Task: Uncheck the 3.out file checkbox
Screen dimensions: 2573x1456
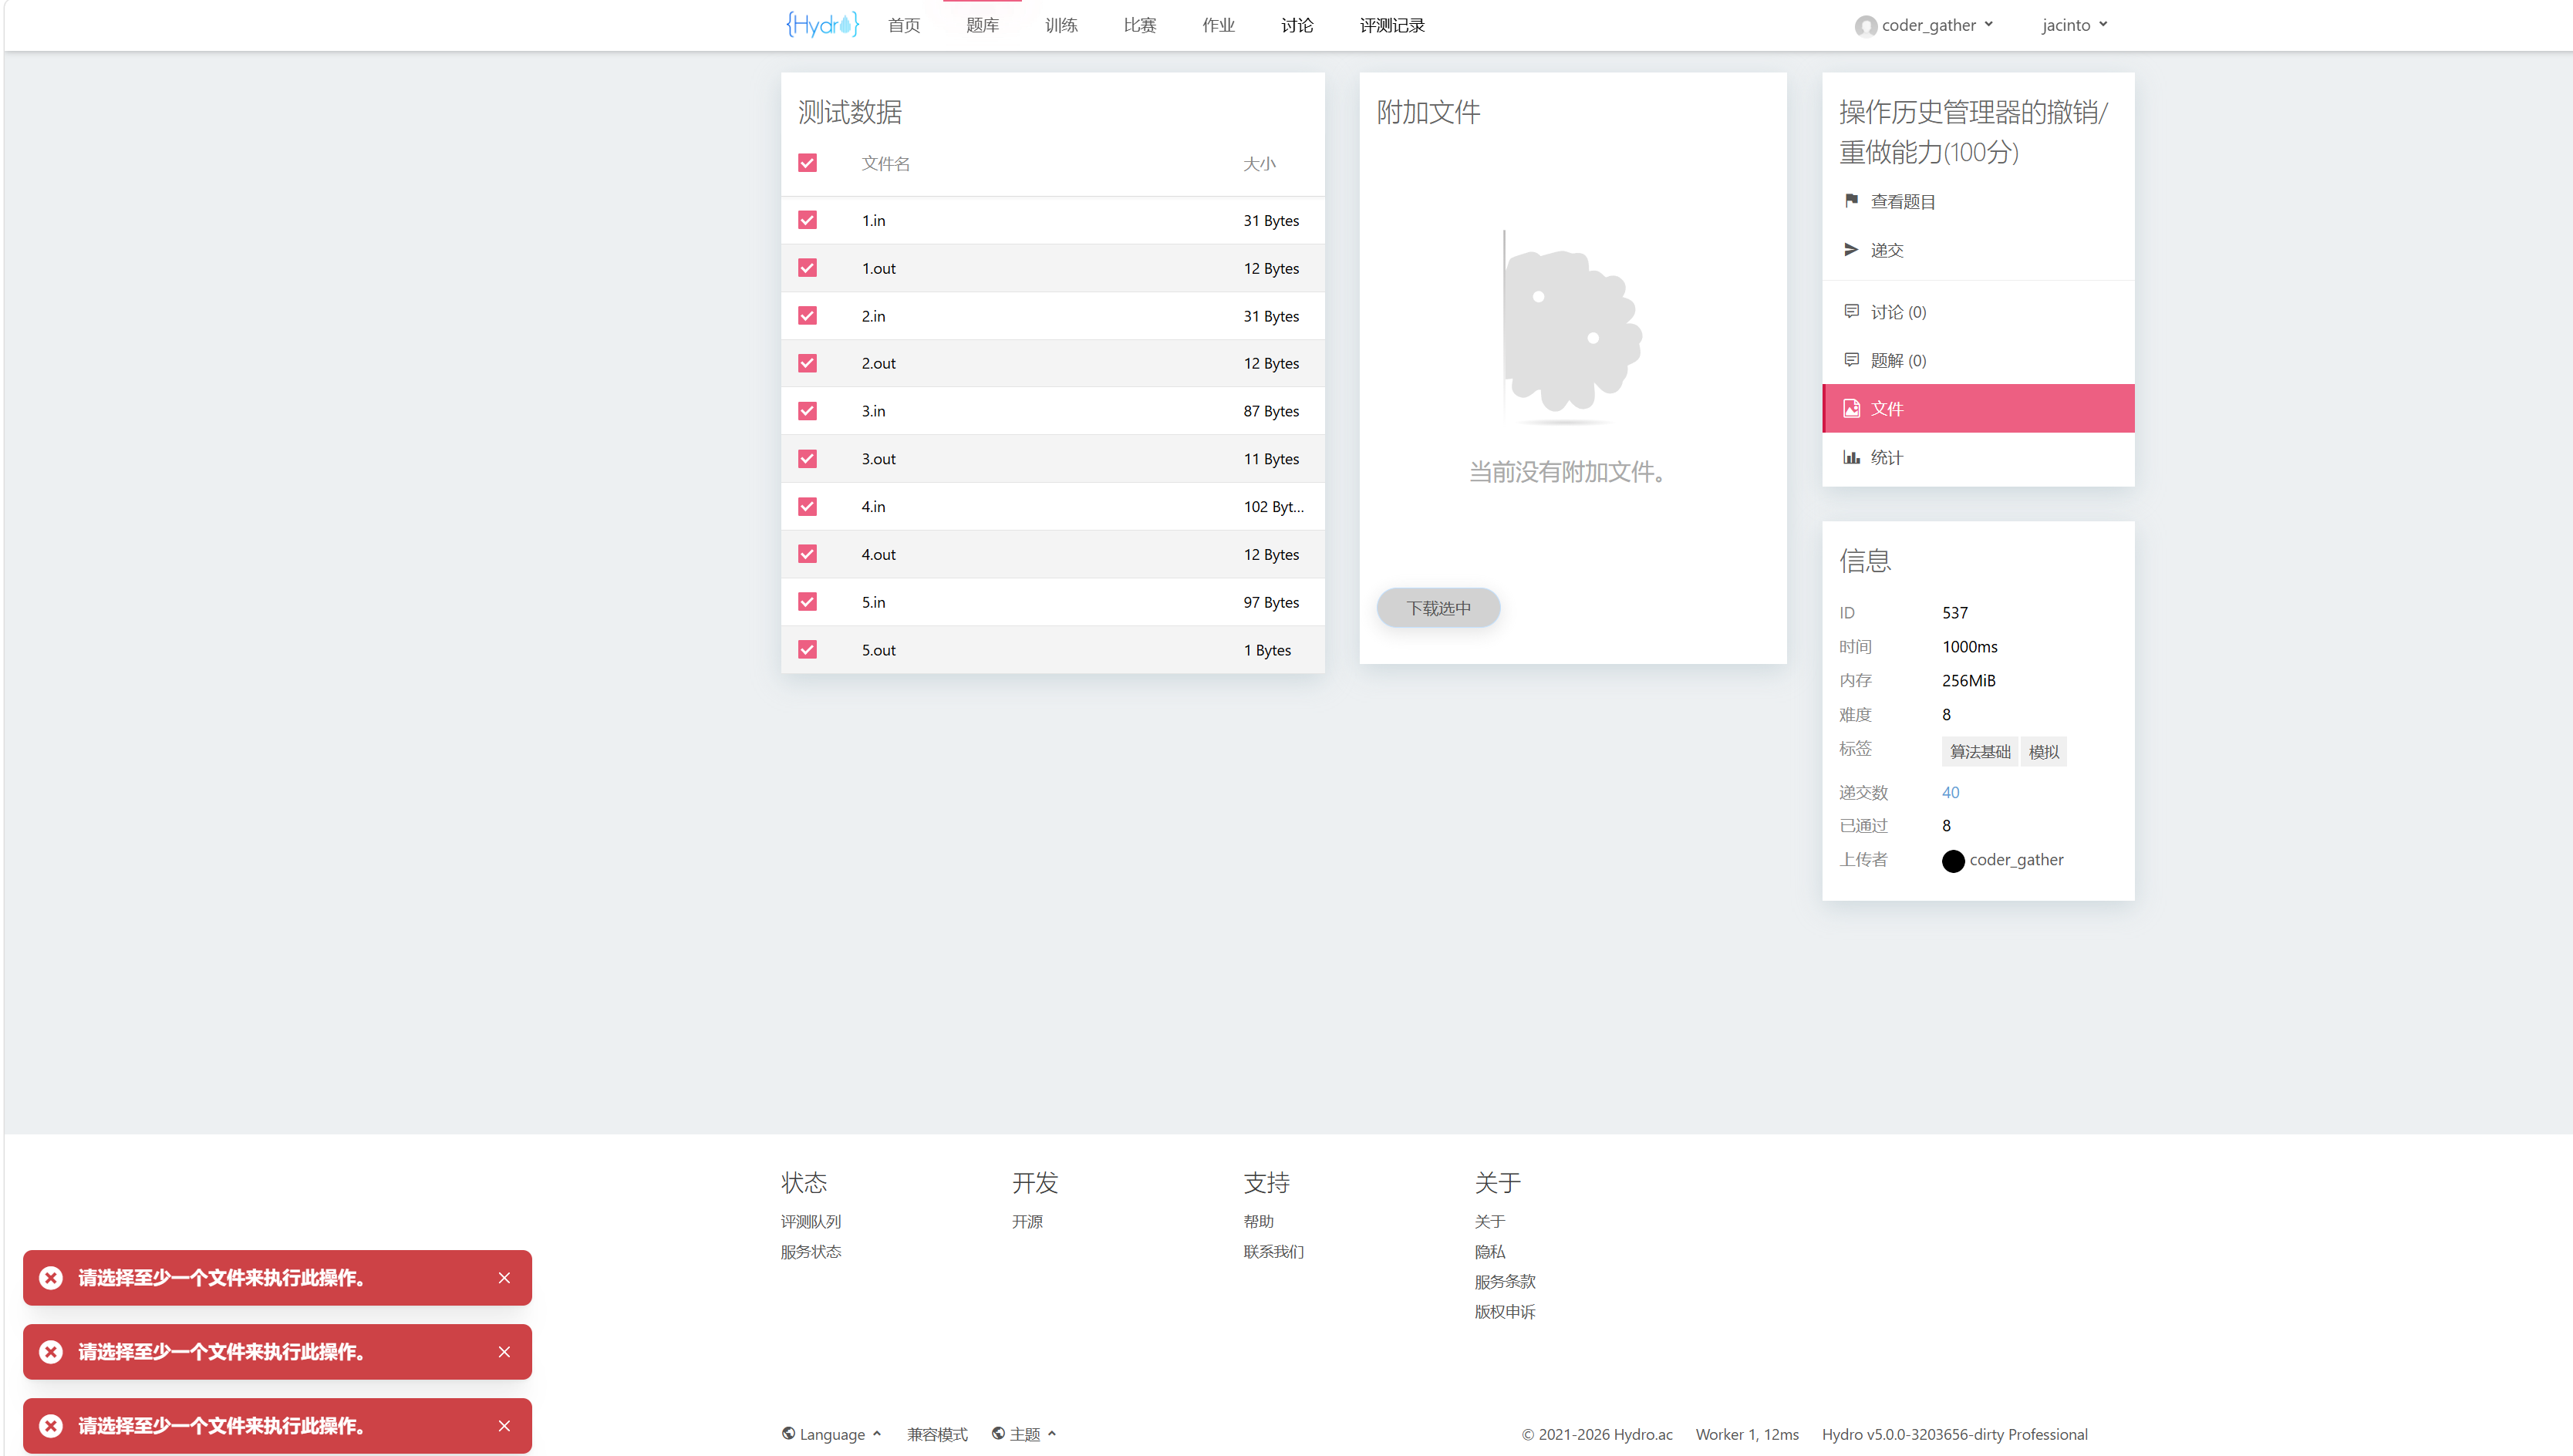Action: click(807, 458)
